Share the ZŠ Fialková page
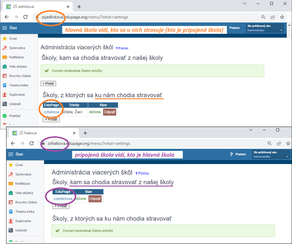 (x=279, y=143)
